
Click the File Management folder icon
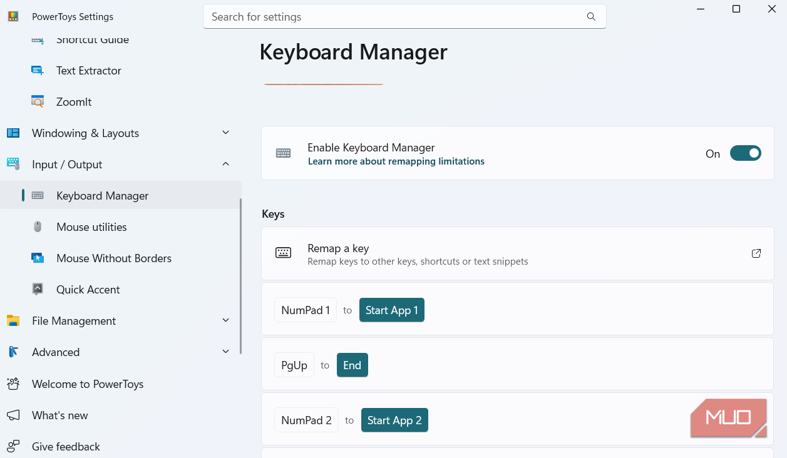[13, 321]
